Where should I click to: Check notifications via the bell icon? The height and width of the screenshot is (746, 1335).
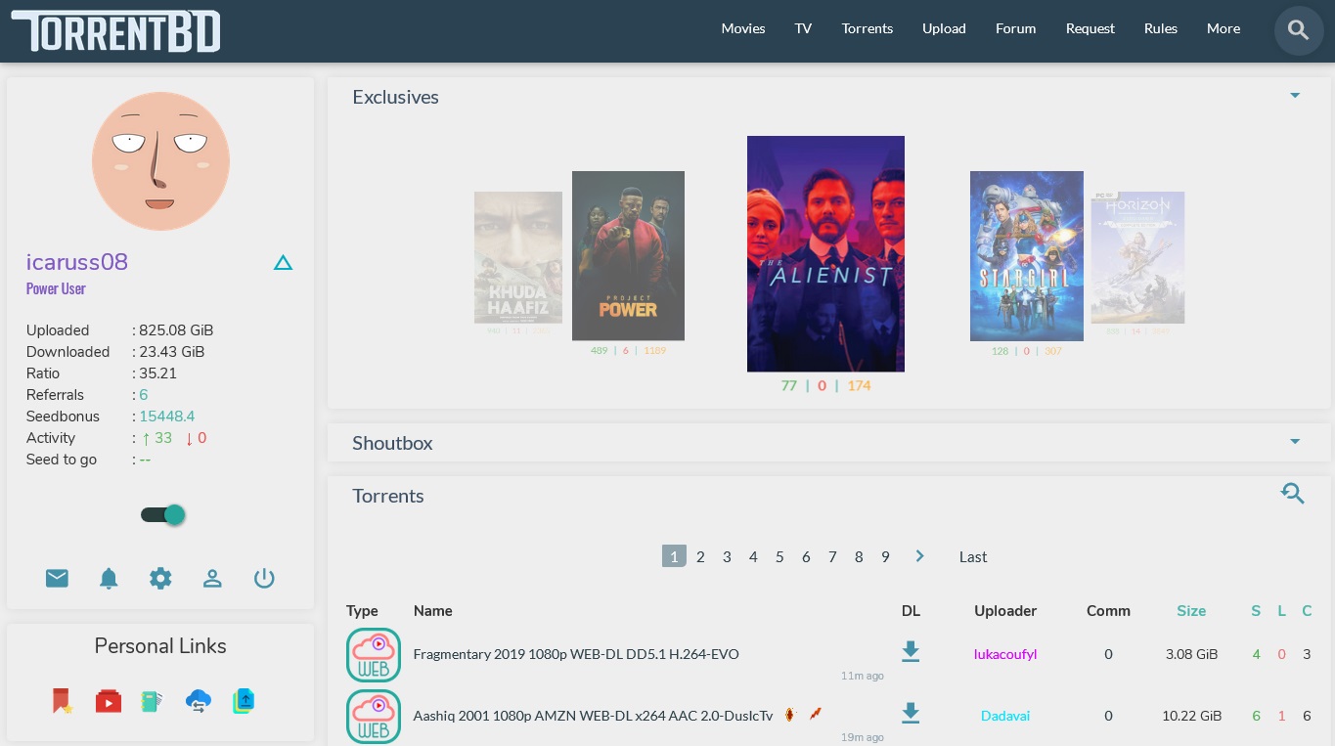point(109,578)
